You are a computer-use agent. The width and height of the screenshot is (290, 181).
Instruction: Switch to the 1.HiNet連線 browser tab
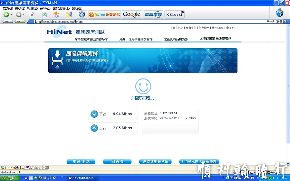pos(13,168)
